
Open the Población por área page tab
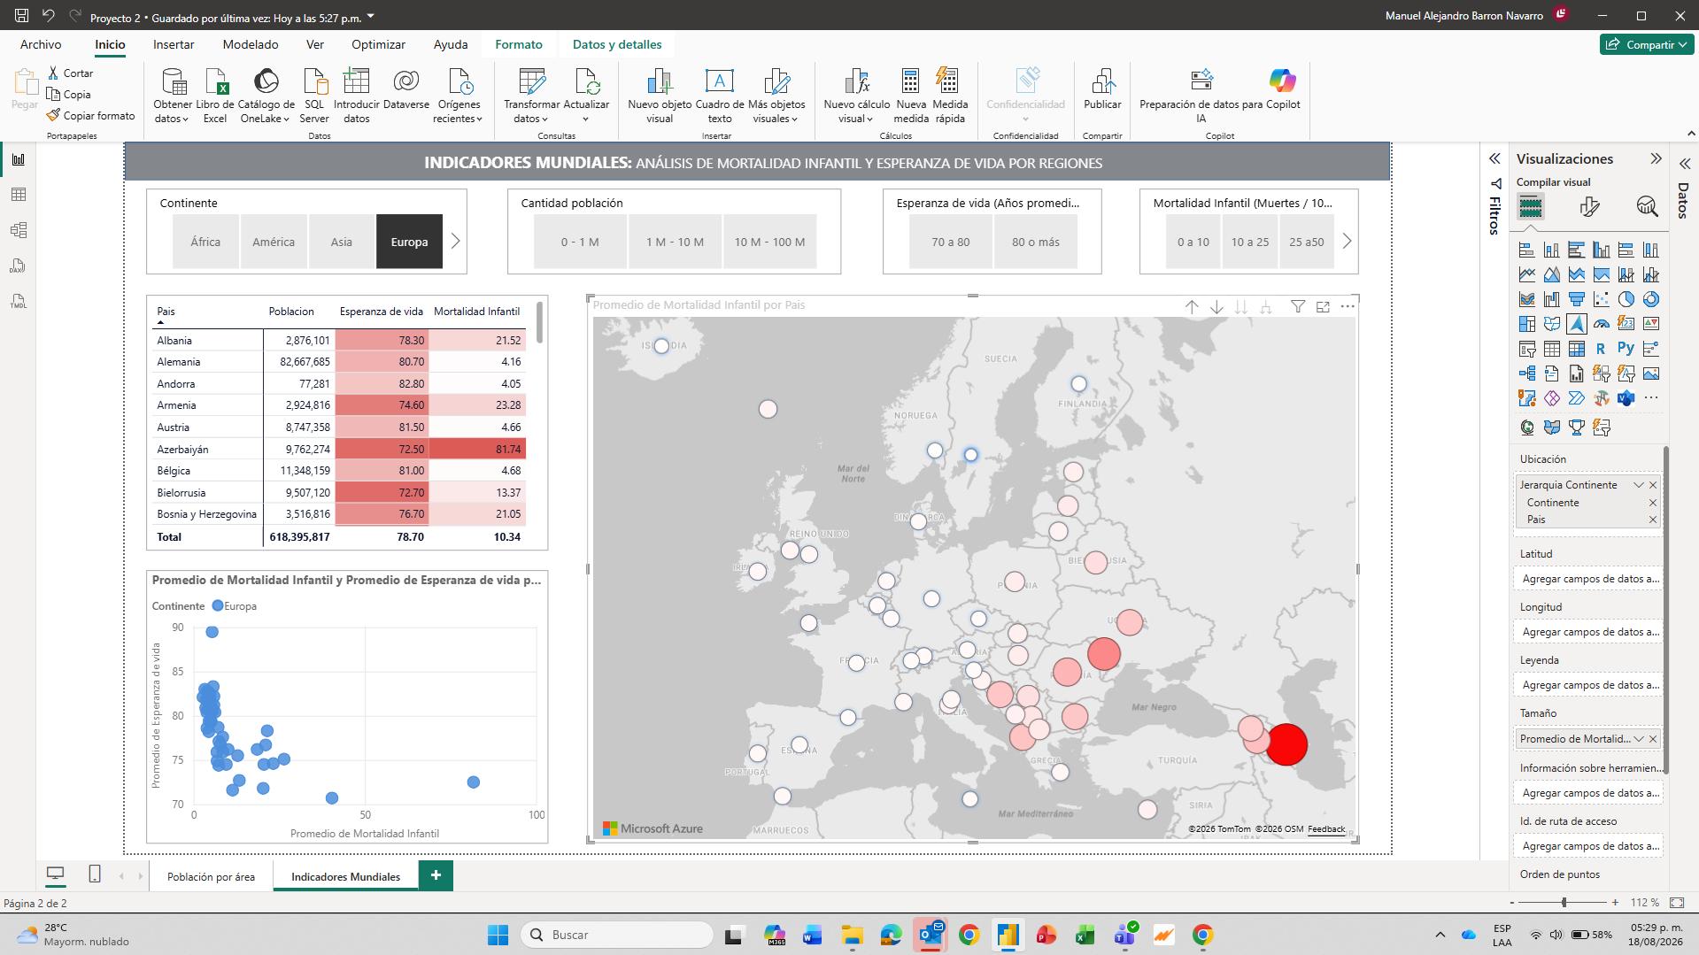point(211,876)
